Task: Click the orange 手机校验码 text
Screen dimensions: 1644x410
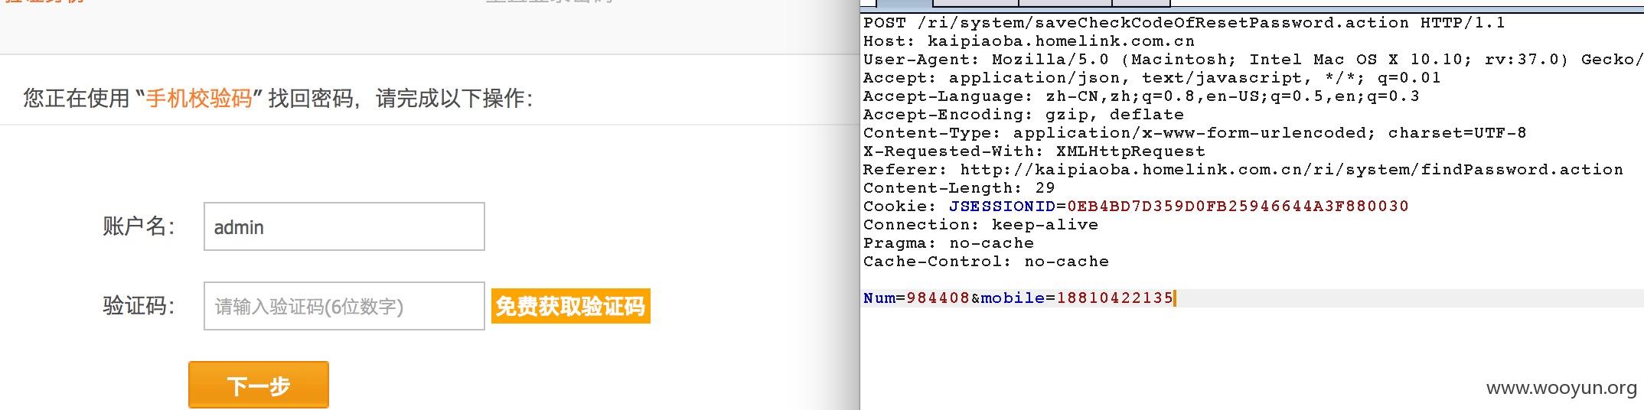Action: (199, 99)
